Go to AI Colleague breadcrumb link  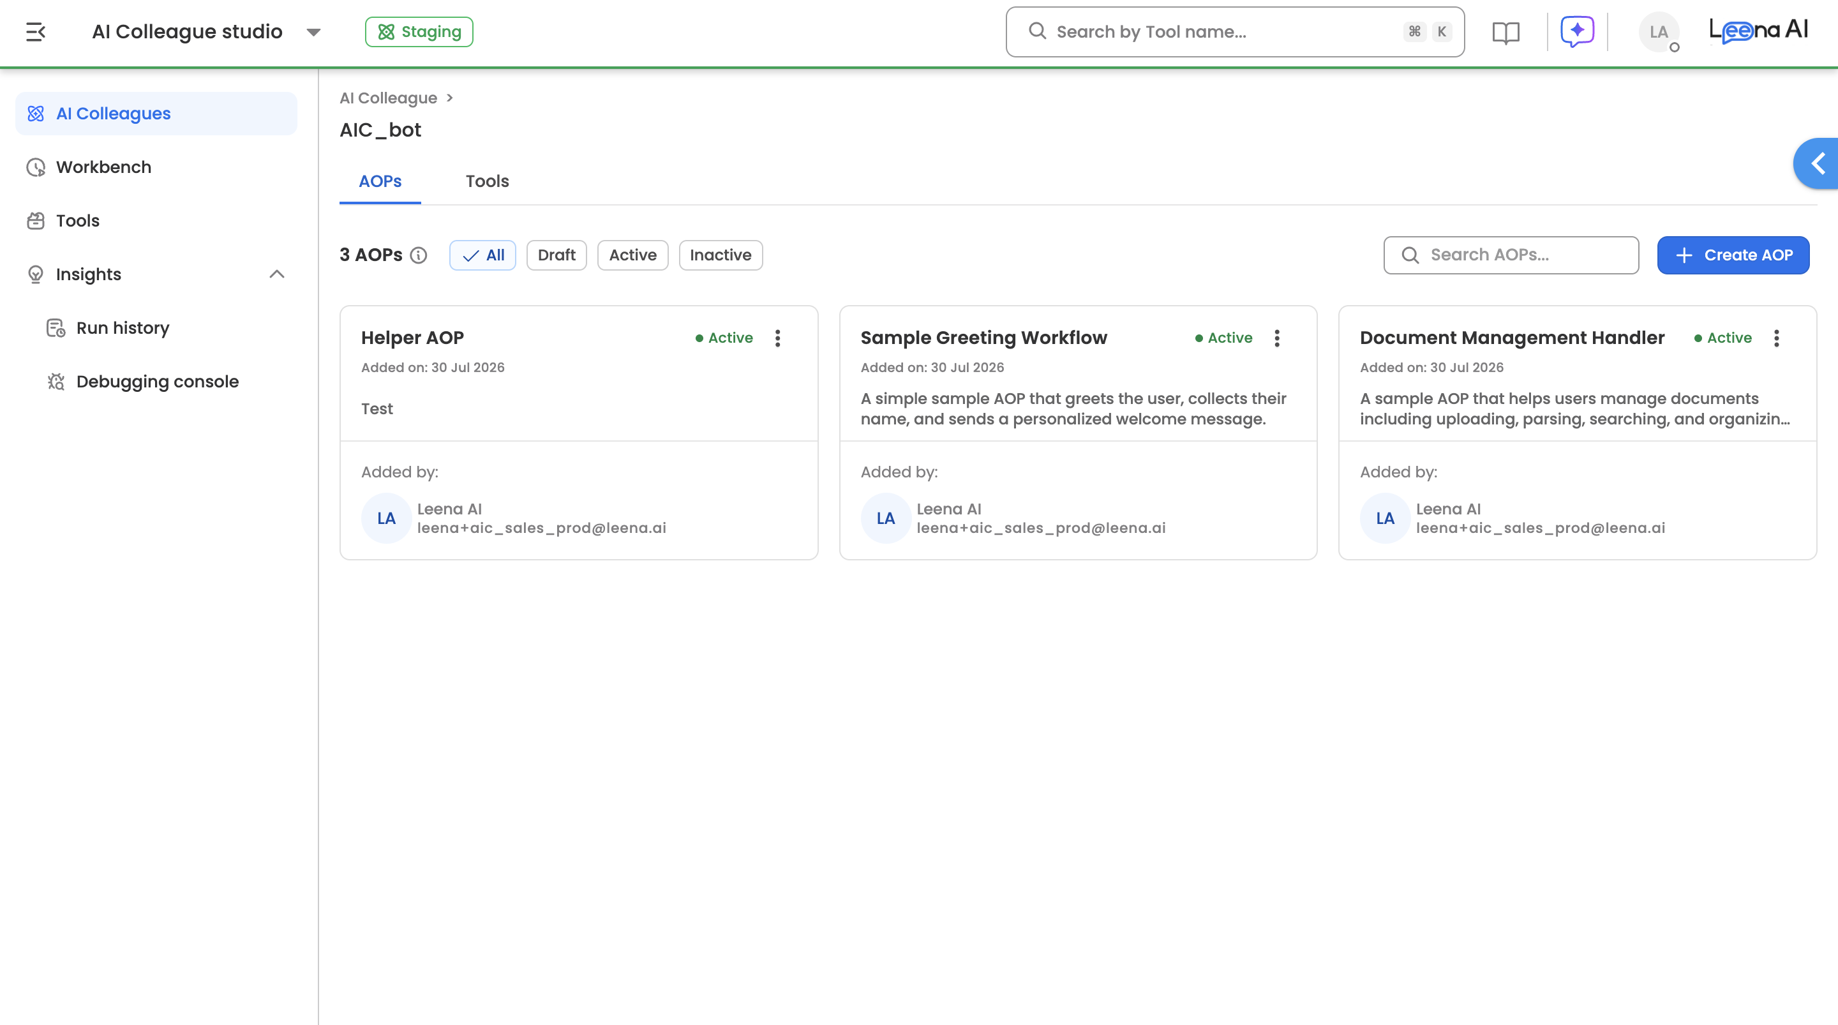point(388,98)
